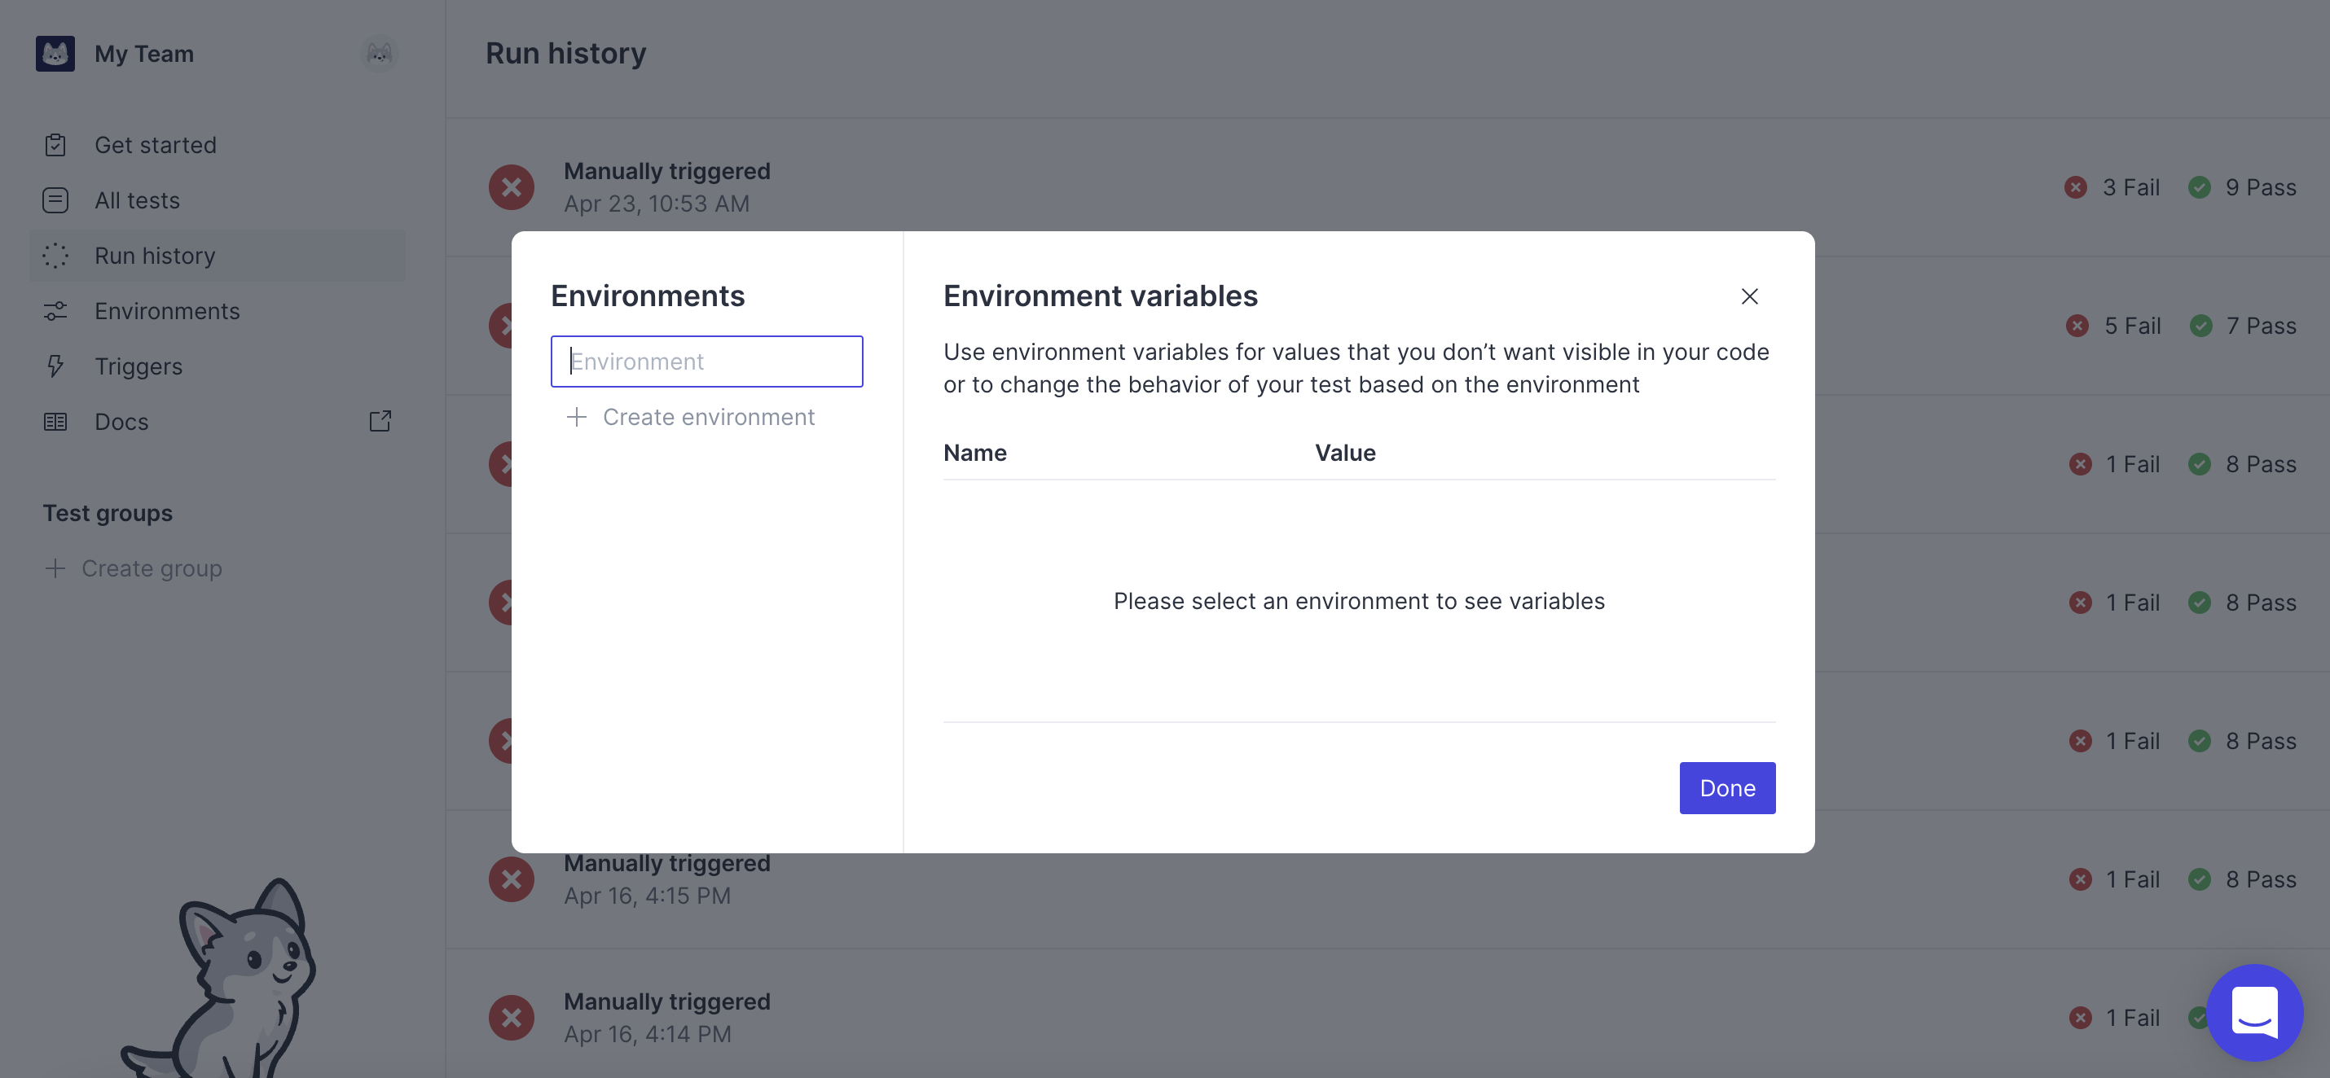Click the Done button

point(1726,787)
